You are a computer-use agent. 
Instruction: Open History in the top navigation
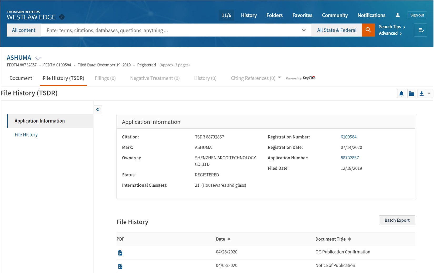(249, 15)
